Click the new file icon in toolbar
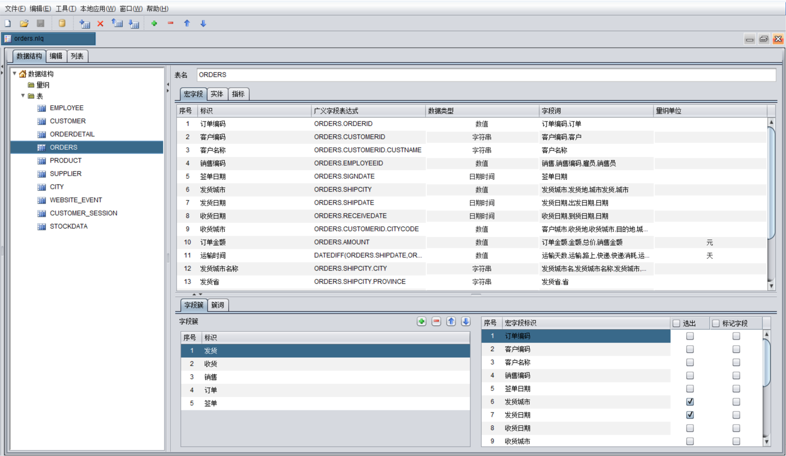The width and height of the screenshot is (786, 456). tap(8, 23)
